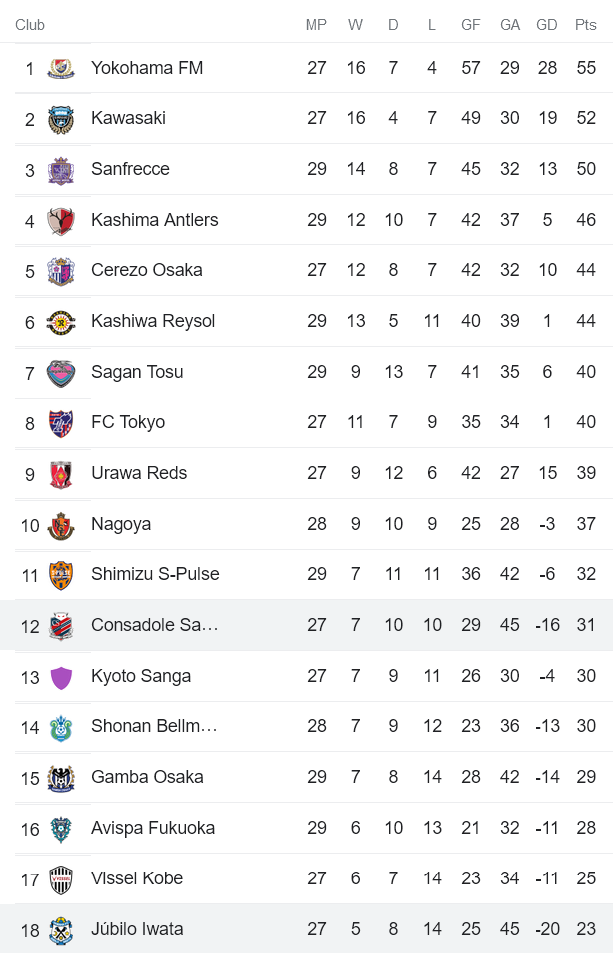Select the Kawasaki team badge
613x953 pixels.
click(59, 118)
